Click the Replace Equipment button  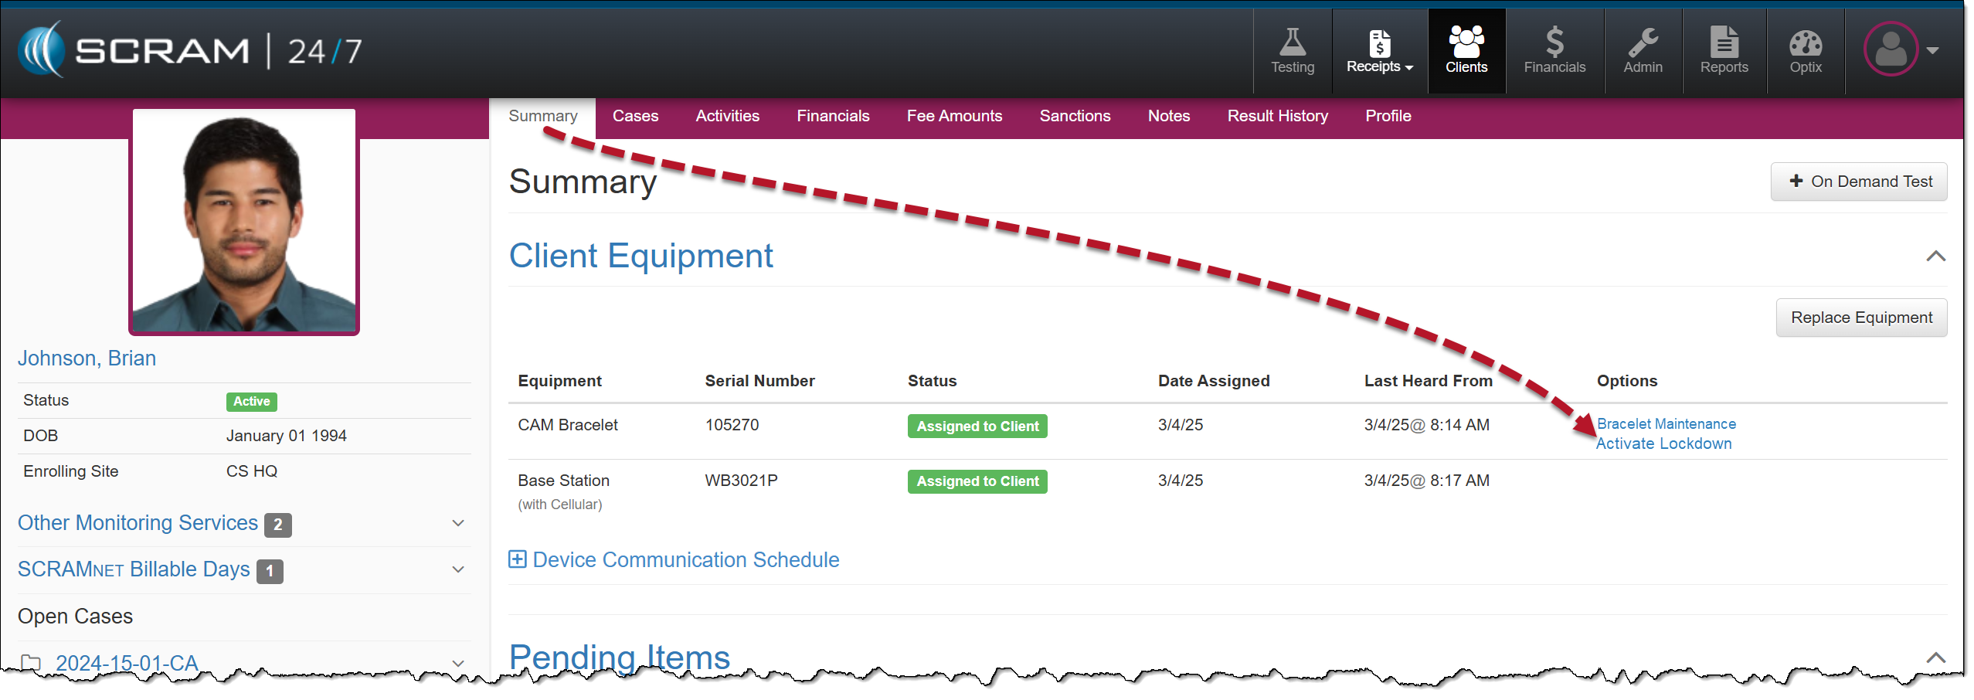[x=1860, y=318]
